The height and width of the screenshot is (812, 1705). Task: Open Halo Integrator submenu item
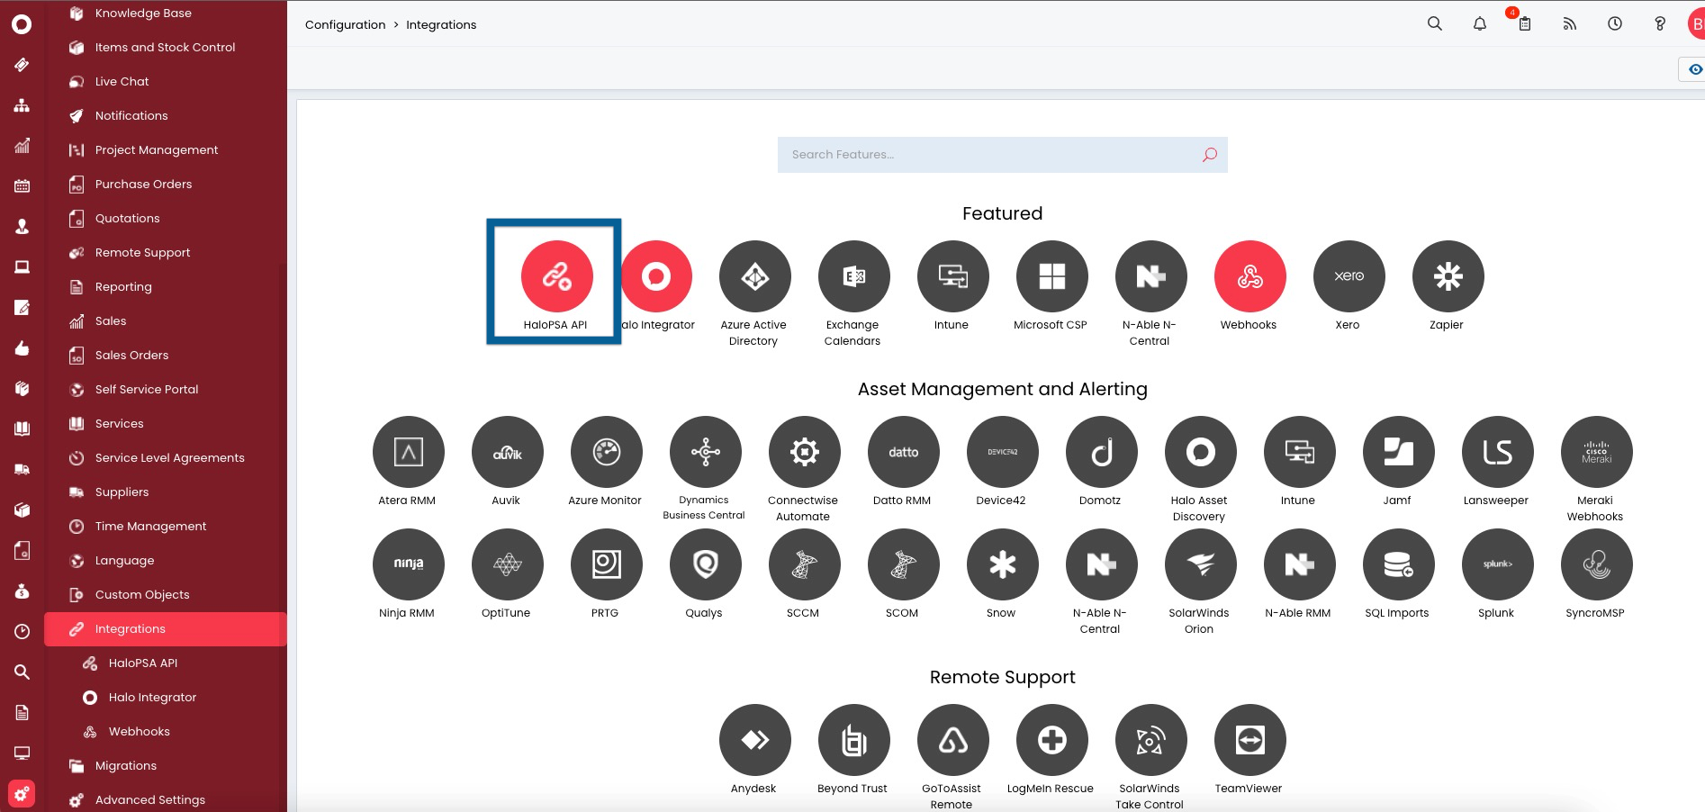[166, 698]
